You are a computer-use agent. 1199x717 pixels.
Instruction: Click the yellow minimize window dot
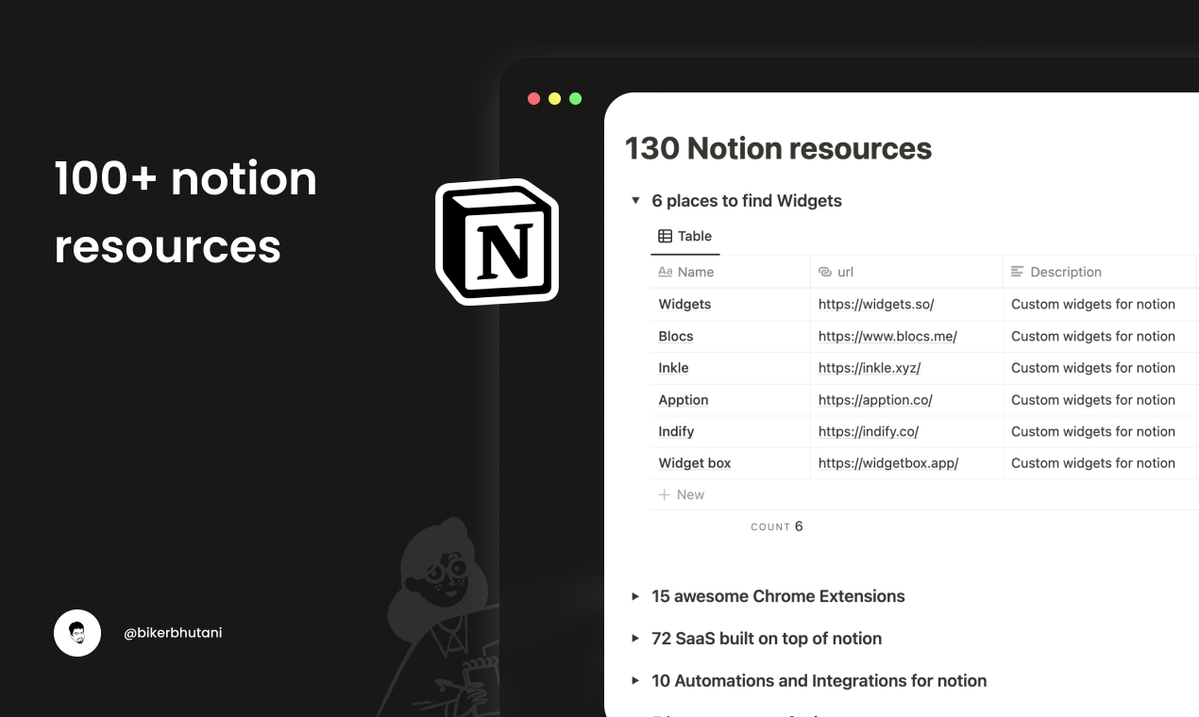click(x=554, y=98)
